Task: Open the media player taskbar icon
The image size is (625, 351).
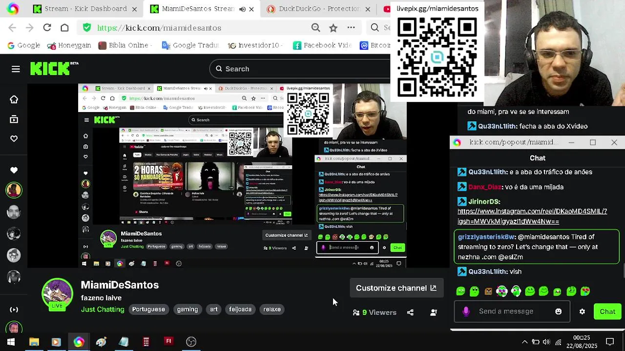Action: tap(56, 342)
